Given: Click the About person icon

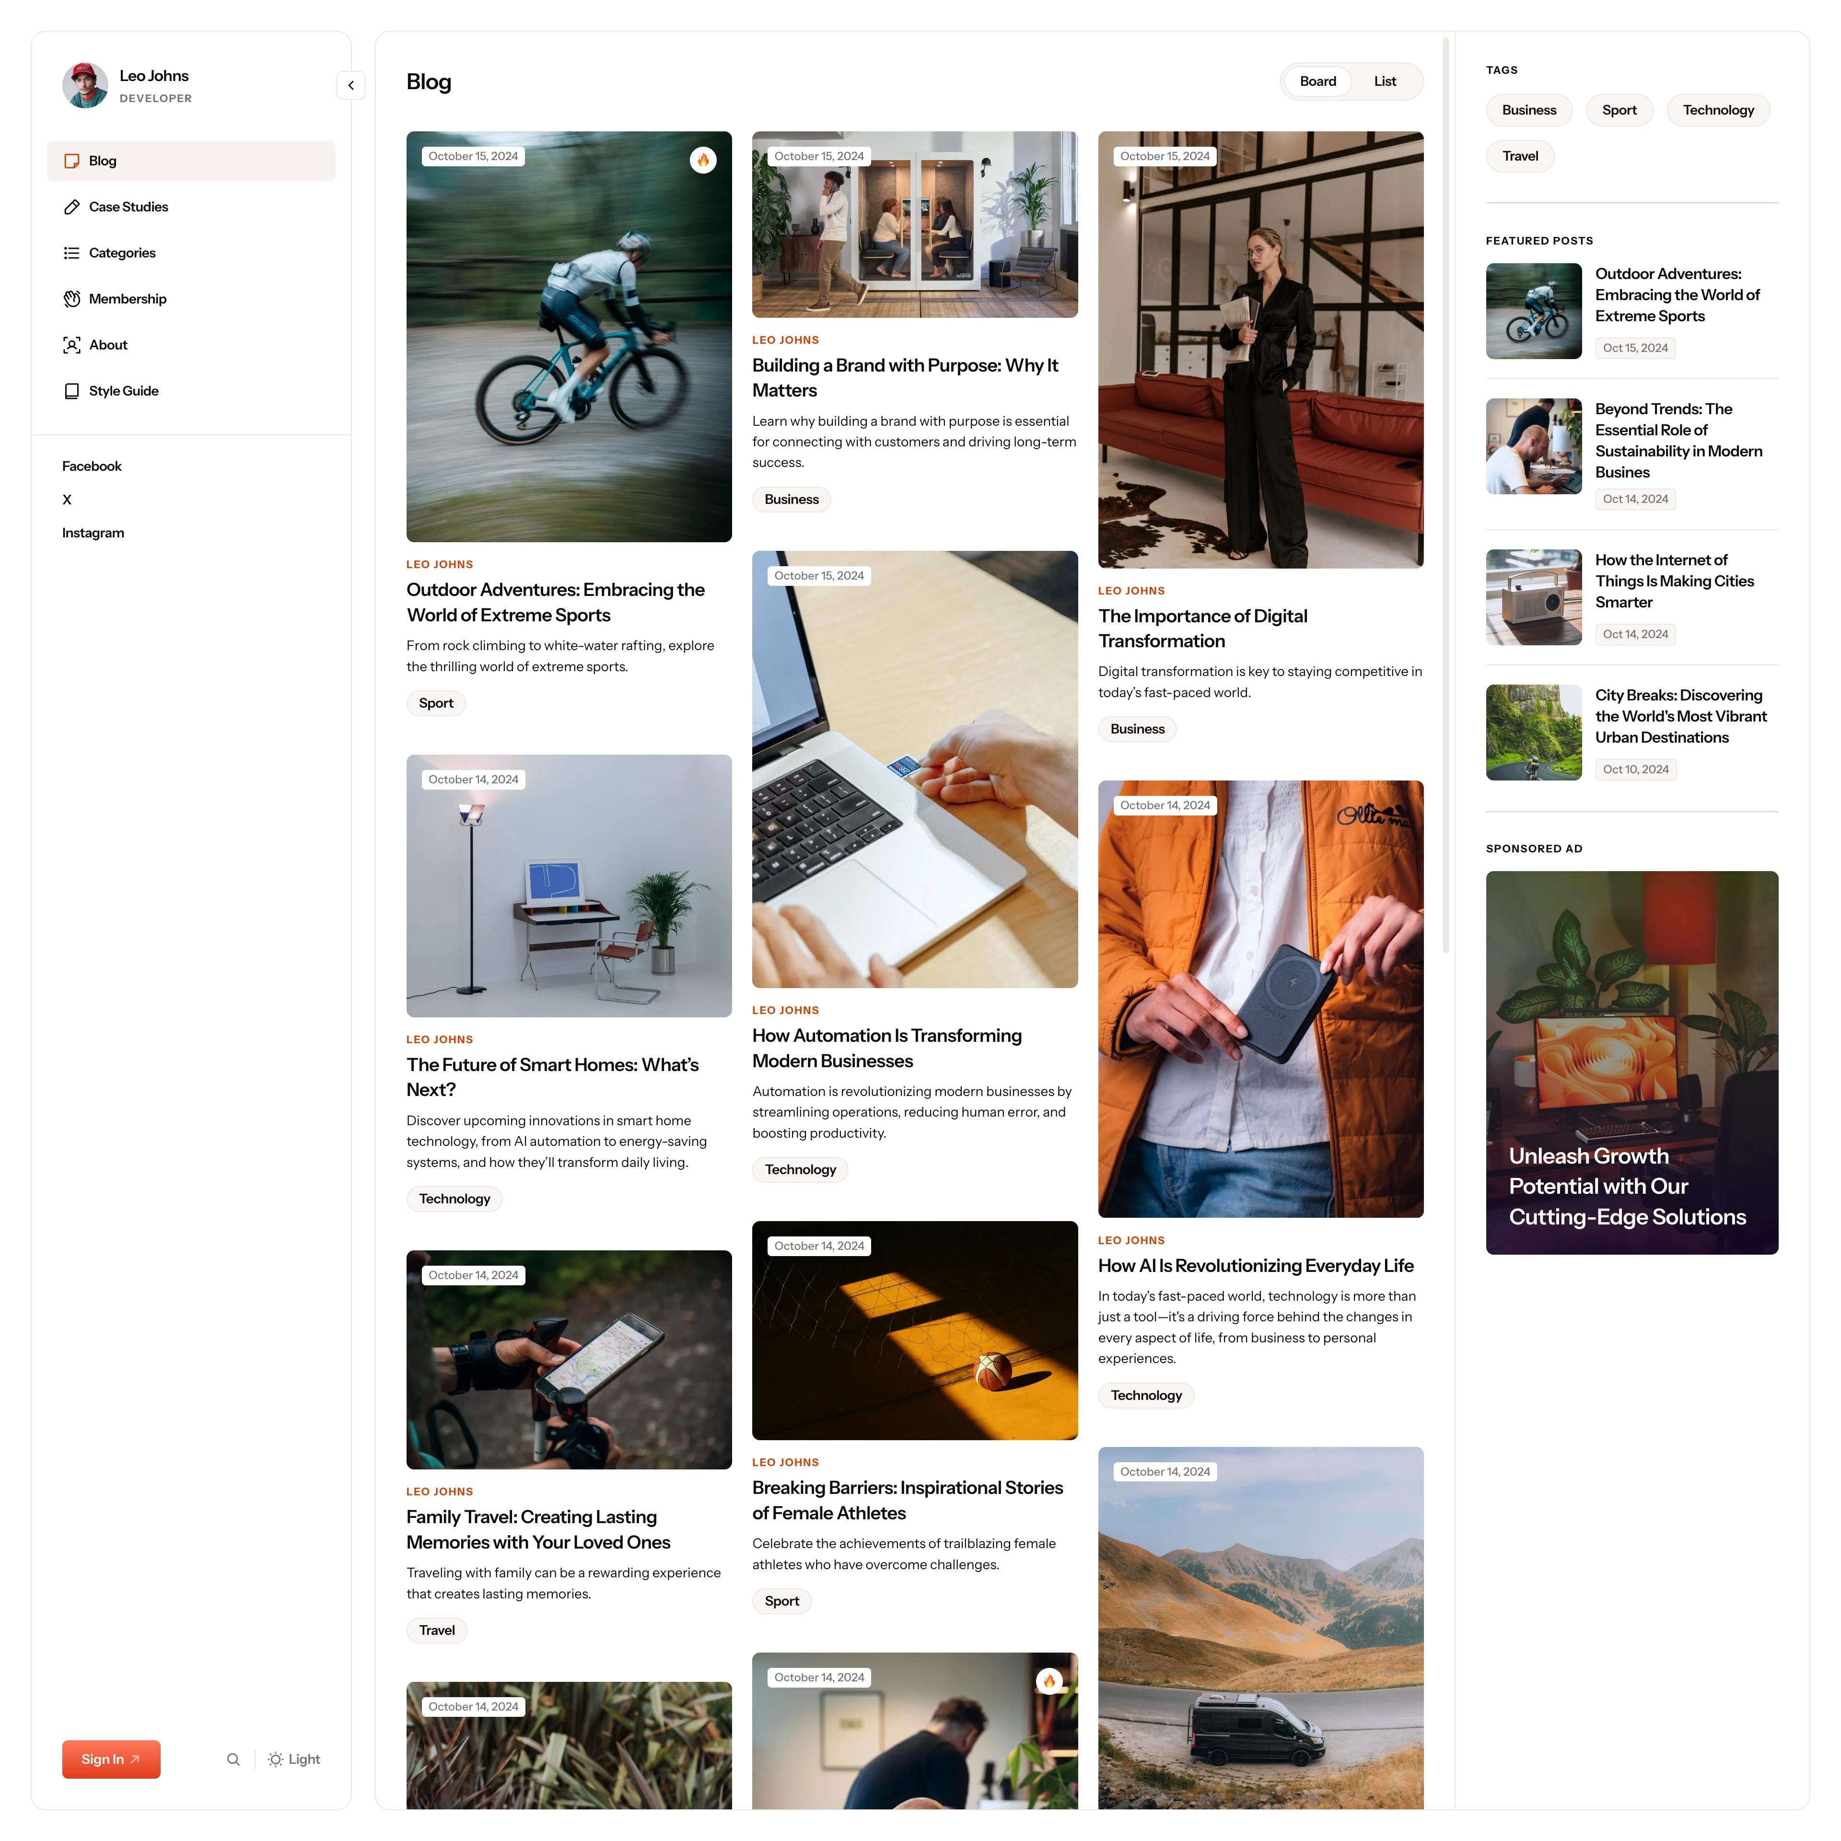Looking at the screenshot, I should [x=71, y=345].
